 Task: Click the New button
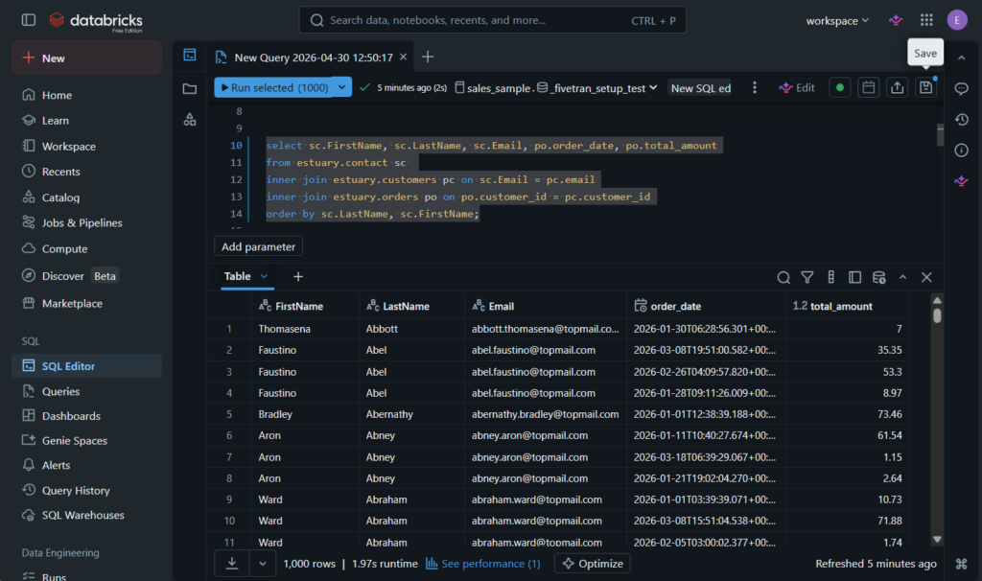[x=86, y=58]
